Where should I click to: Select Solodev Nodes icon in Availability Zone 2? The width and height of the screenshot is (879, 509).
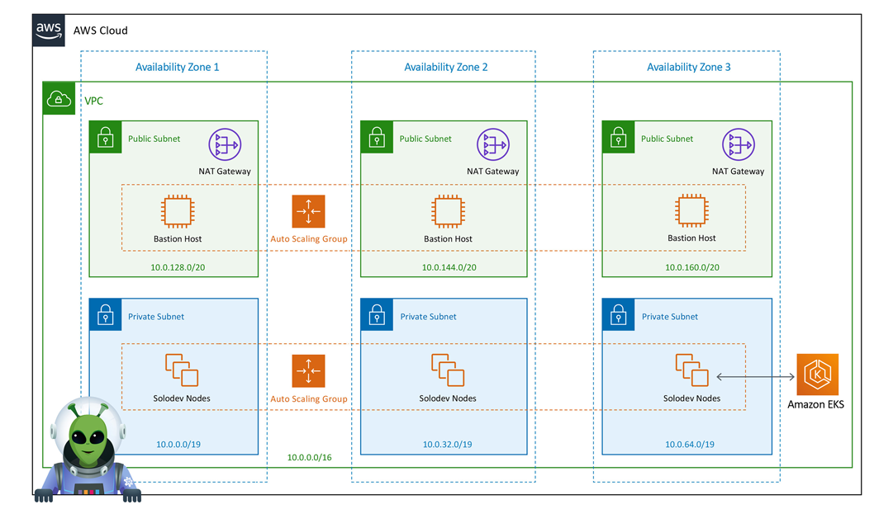click(447, 370)
